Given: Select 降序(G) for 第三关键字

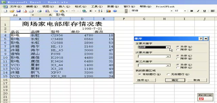Looking at the screenshot, I should point(184,67).
